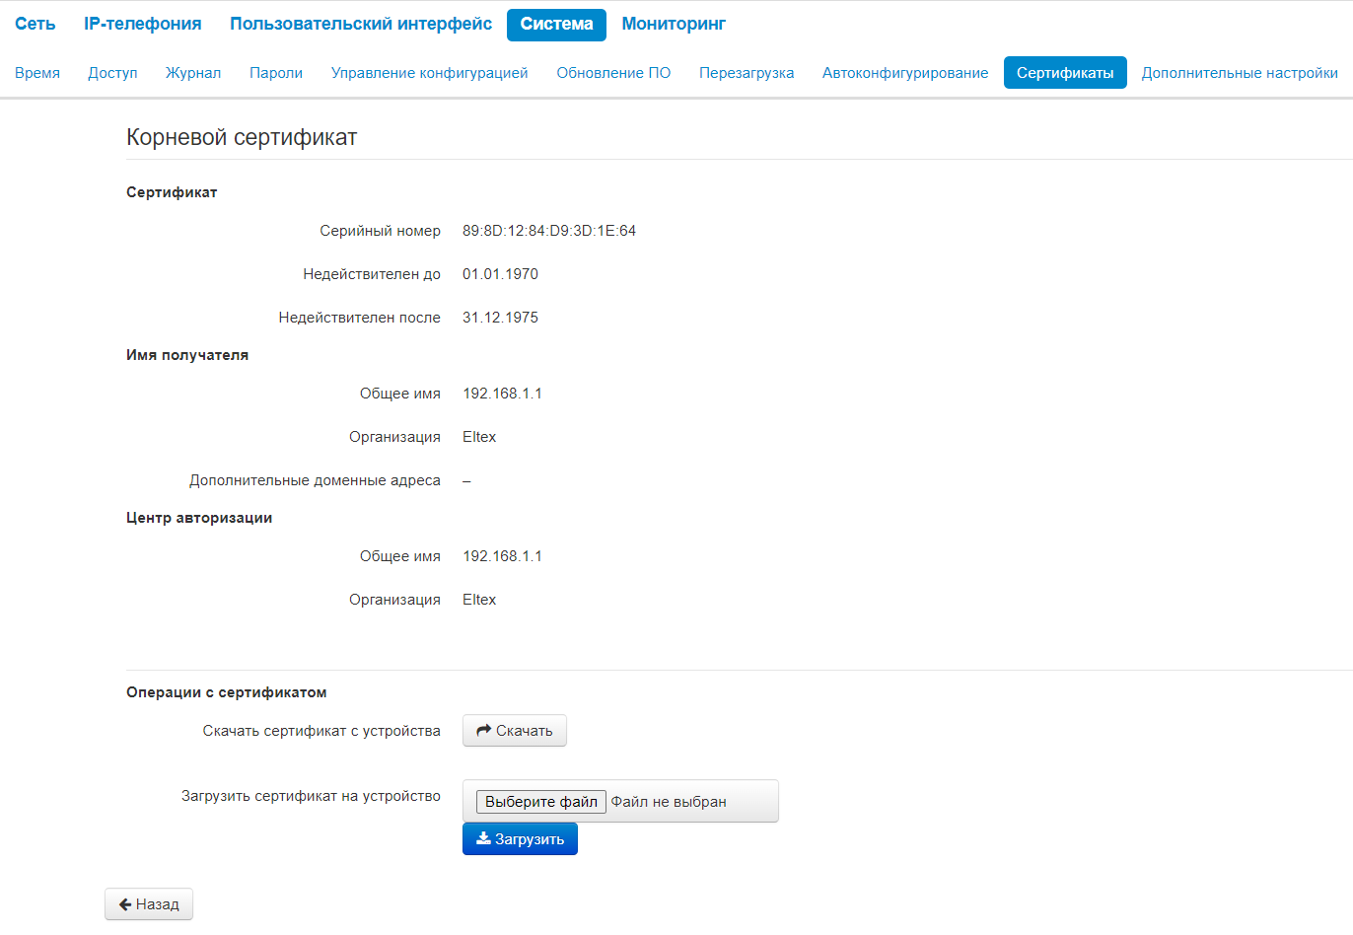Click Eltex under Имя получателя
Screen dimensions: 1353x935
coord(479,437)
